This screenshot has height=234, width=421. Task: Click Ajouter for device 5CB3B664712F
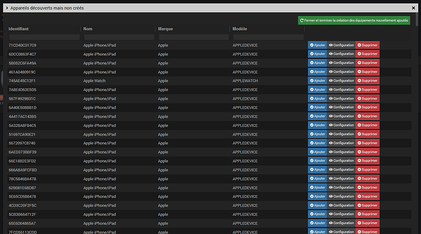tap(317, 214)
